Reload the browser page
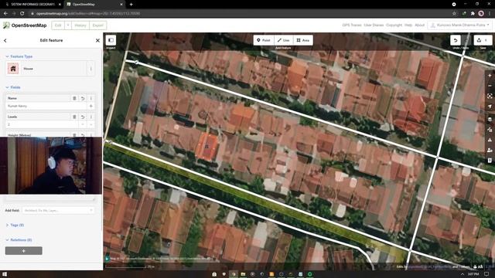Image resolution: width=495 pixels, height=278 pixels. point(22,14)
